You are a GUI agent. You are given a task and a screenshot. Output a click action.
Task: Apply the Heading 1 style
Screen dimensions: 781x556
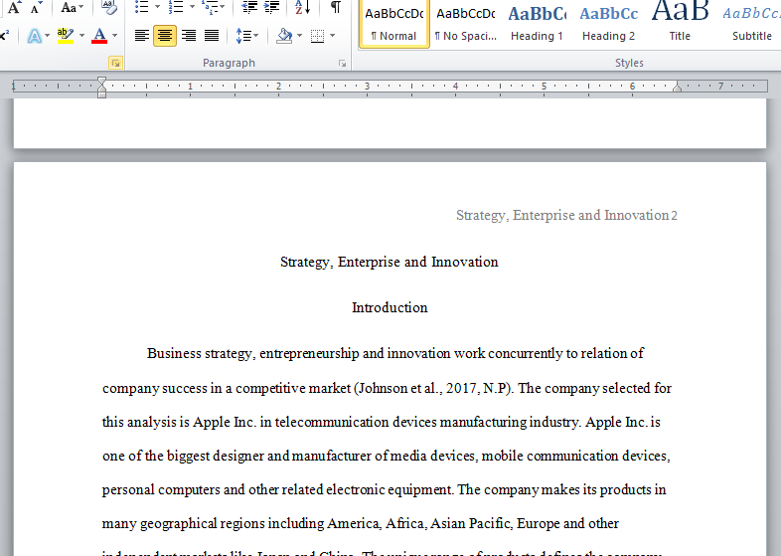click(537, 24)
